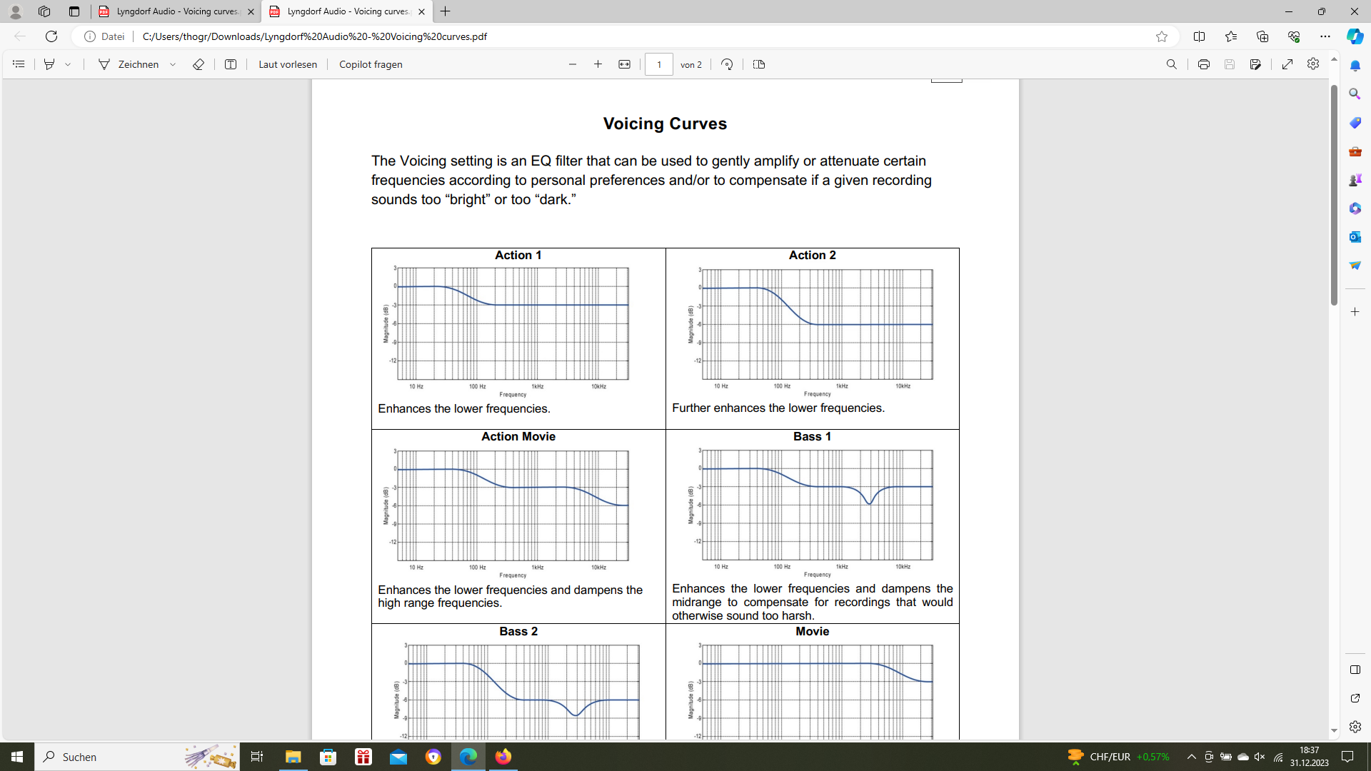This screenshot has height=771, width=1371.
Task: Open sidebar search magnifier
Action: click(1355, 94)
